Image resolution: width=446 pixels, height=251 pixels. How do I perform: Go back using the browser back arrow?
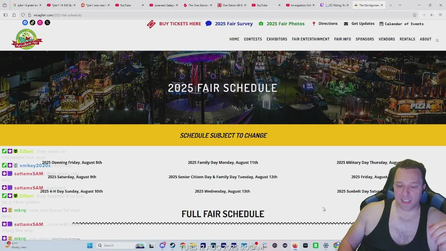click(x=432, y=15)
